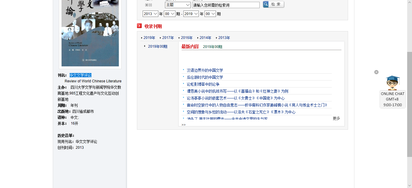Click the red arrow icon beside 收录刊期
The height and width of the screenshot is (188, 412).
click(139, 26)
